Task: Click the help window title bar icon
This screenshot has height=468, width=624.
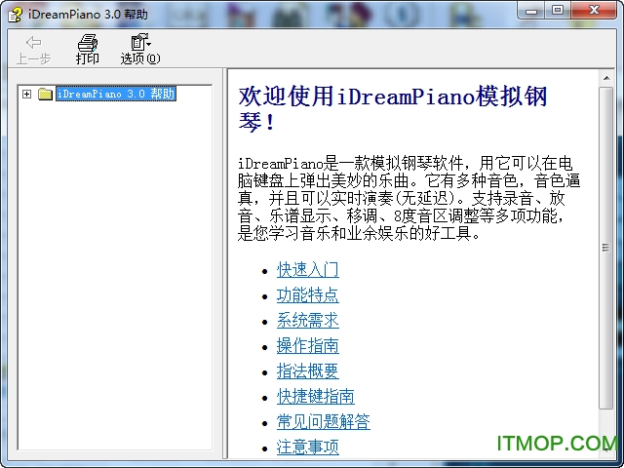Action: (16, 15)
